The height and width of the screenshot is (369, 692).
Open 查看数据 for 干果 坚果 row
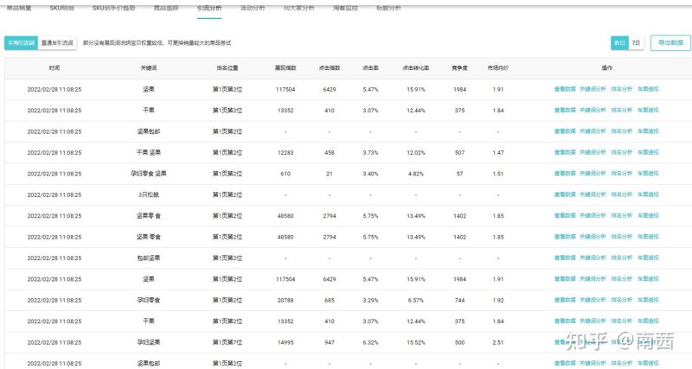[565, 152]
